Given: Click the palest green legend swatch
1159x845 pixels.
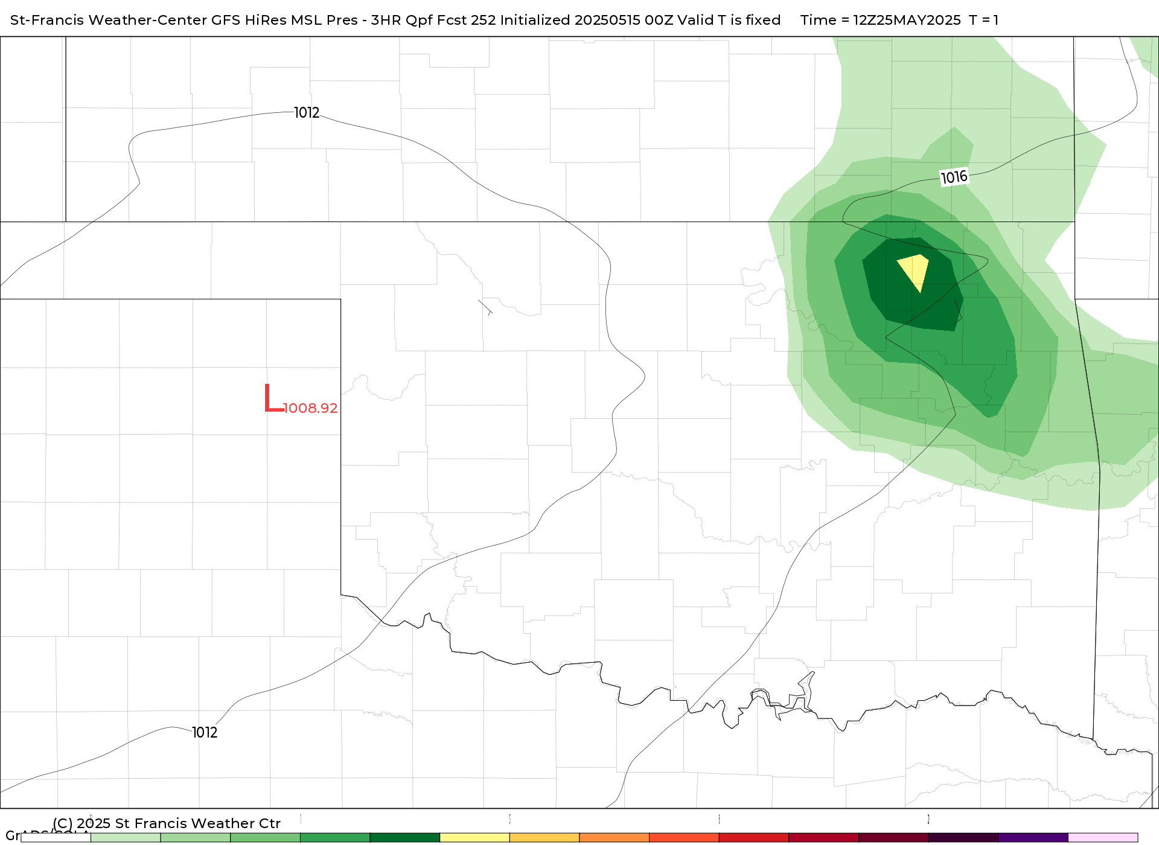Looking at the screenshot, I should (126, 838).
